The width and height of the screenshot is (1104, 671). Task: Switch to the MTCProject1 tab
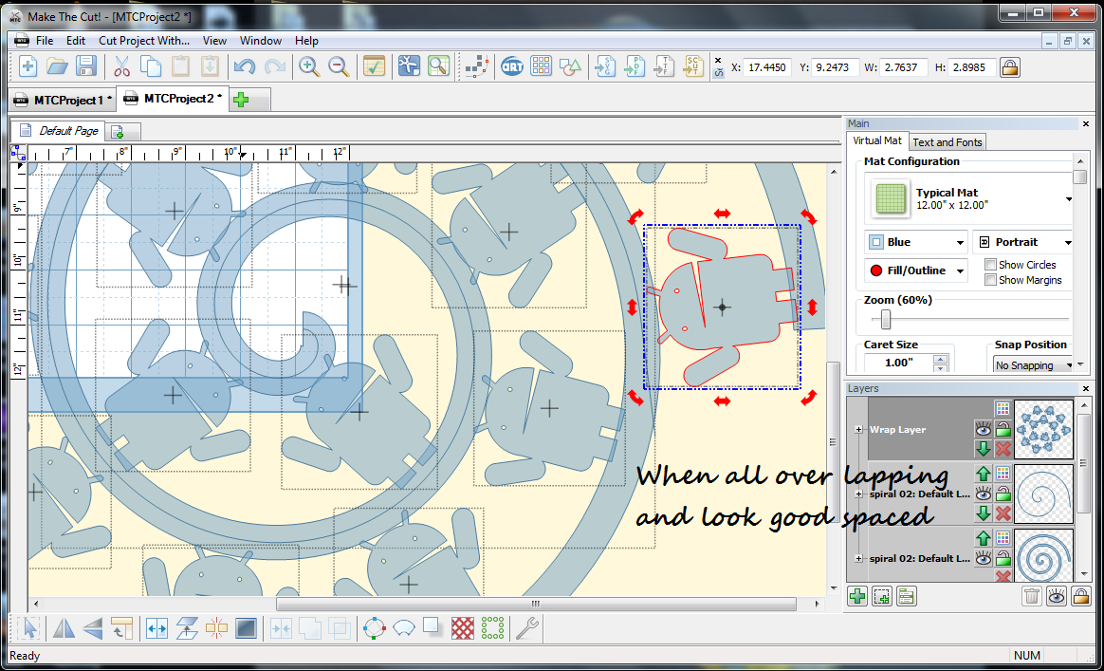coord(62,100)
